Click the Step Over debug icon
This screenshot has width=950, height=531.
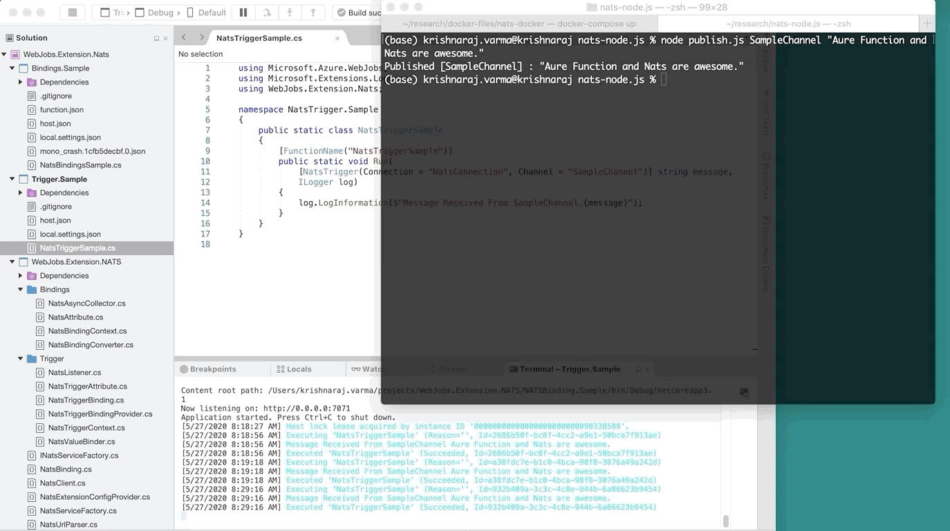tap(267, 12)
